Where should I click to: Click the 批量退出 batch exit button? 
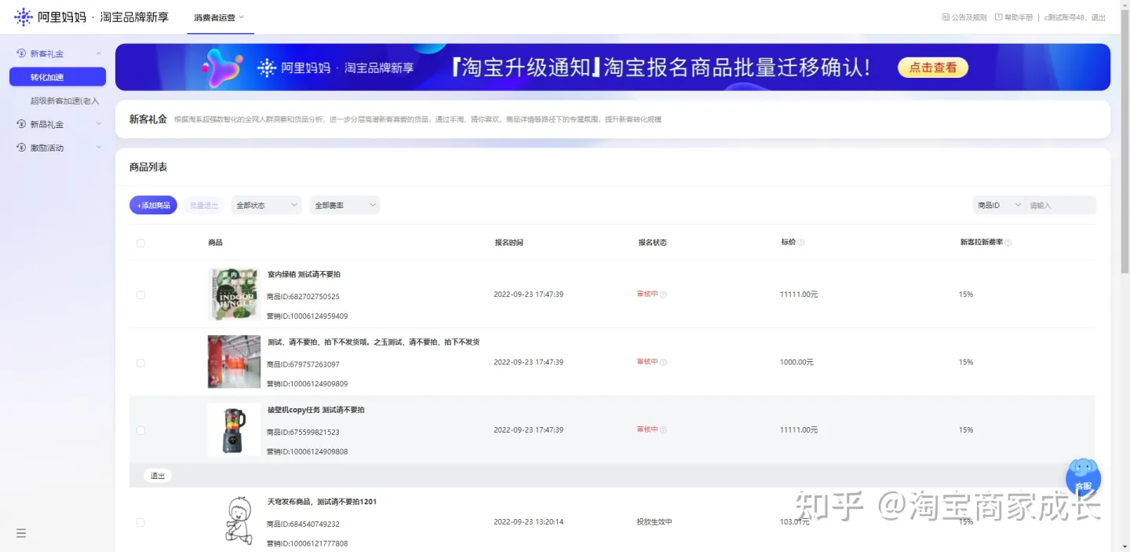(x=204, y=205)
